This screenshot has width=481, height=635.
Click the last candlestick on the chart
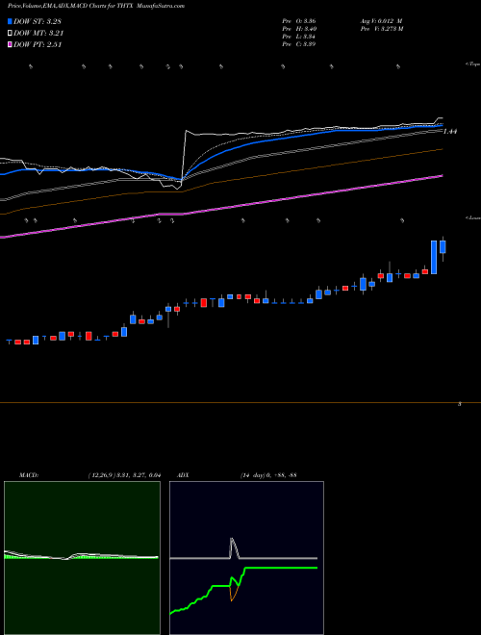click(443, 247)
